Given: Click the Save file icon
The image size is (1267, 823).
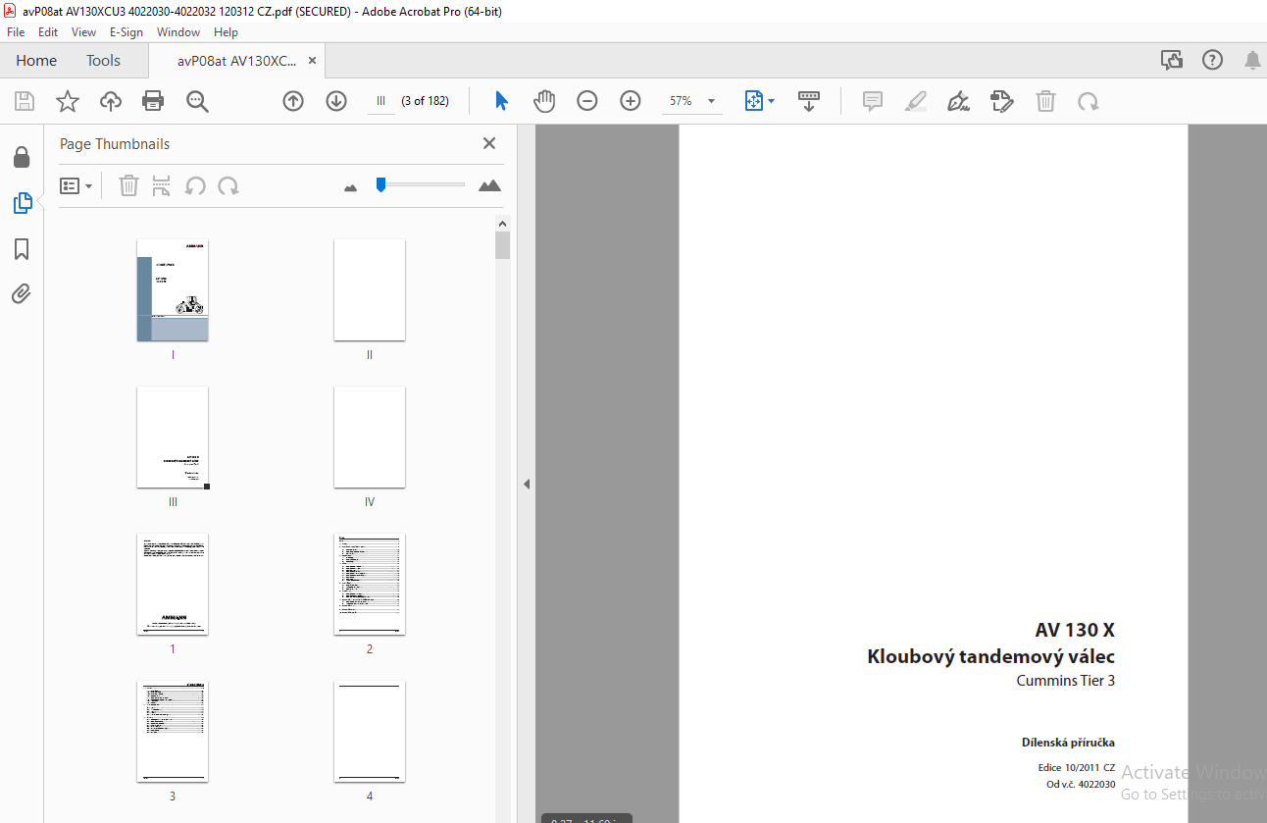Looking at the screenshot, I should [x=25, y=101].
